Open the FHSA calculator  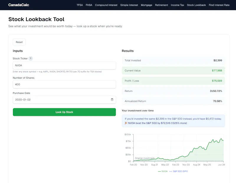pos(89,5)
